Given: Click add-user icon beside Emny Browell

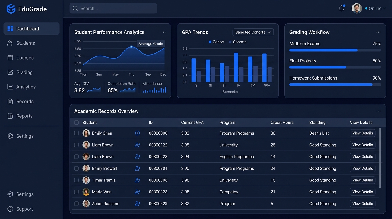Looking at the screenshot, I should [x=138, y=168].
